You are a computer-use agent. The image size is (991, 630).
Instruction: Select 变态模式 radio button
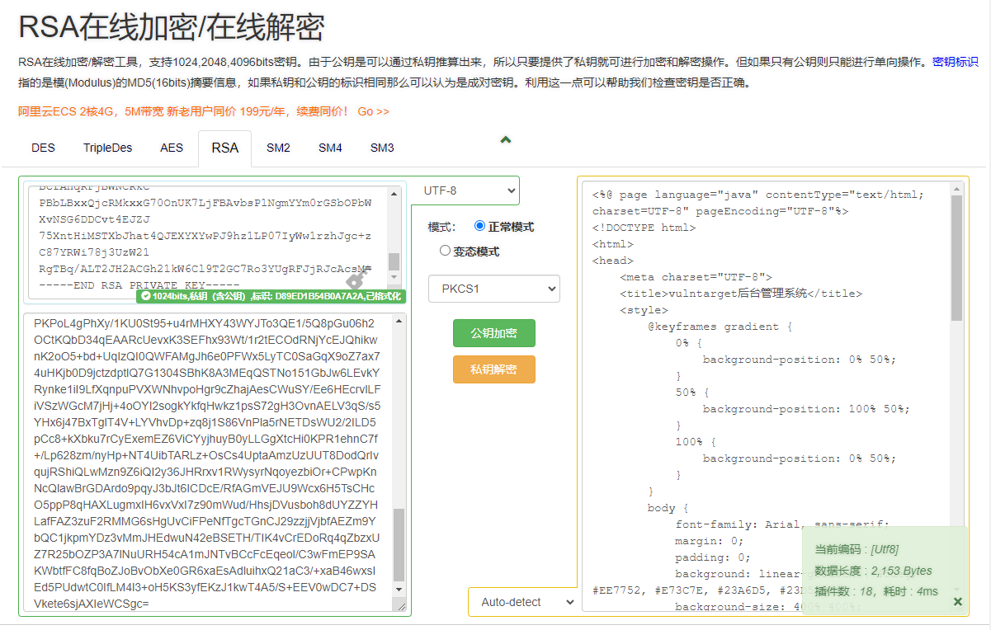(x=446, y=251)
